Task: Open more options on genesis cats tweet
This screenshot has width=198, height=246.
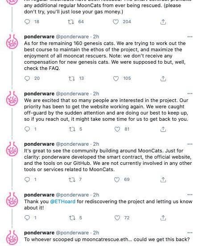Action: 190,37
